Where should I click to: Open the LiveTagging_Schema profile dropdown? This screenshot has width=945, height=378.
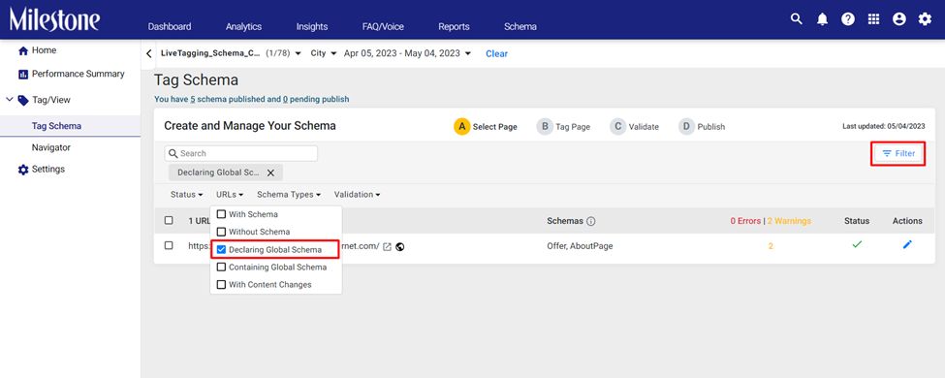click(231, 53)
